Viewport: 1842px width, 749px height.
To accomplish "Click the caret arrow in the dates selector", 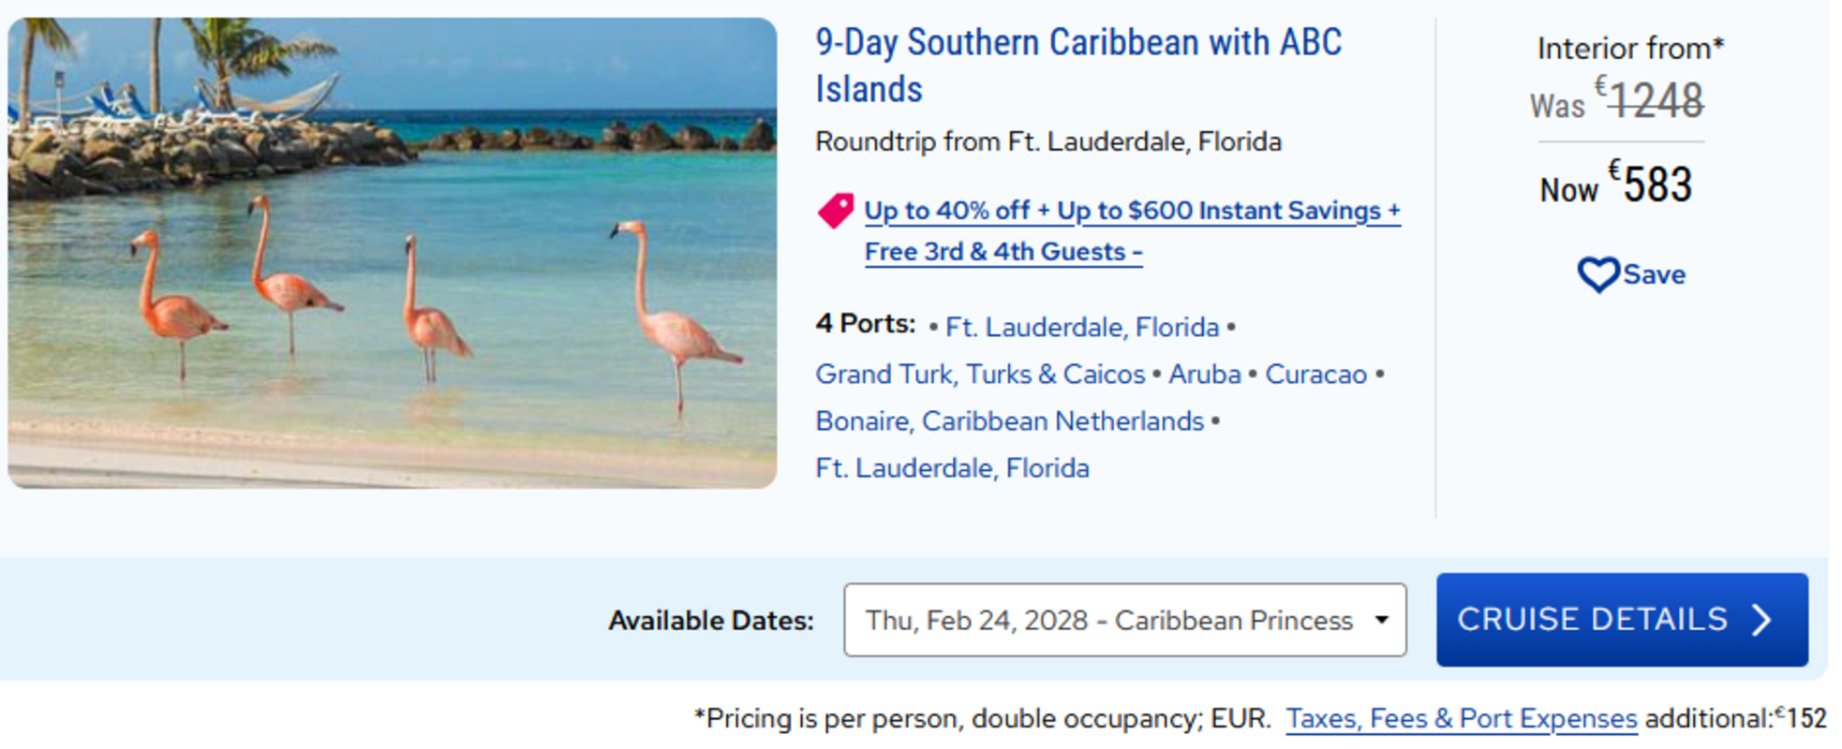I will (x=1381, y=620).
